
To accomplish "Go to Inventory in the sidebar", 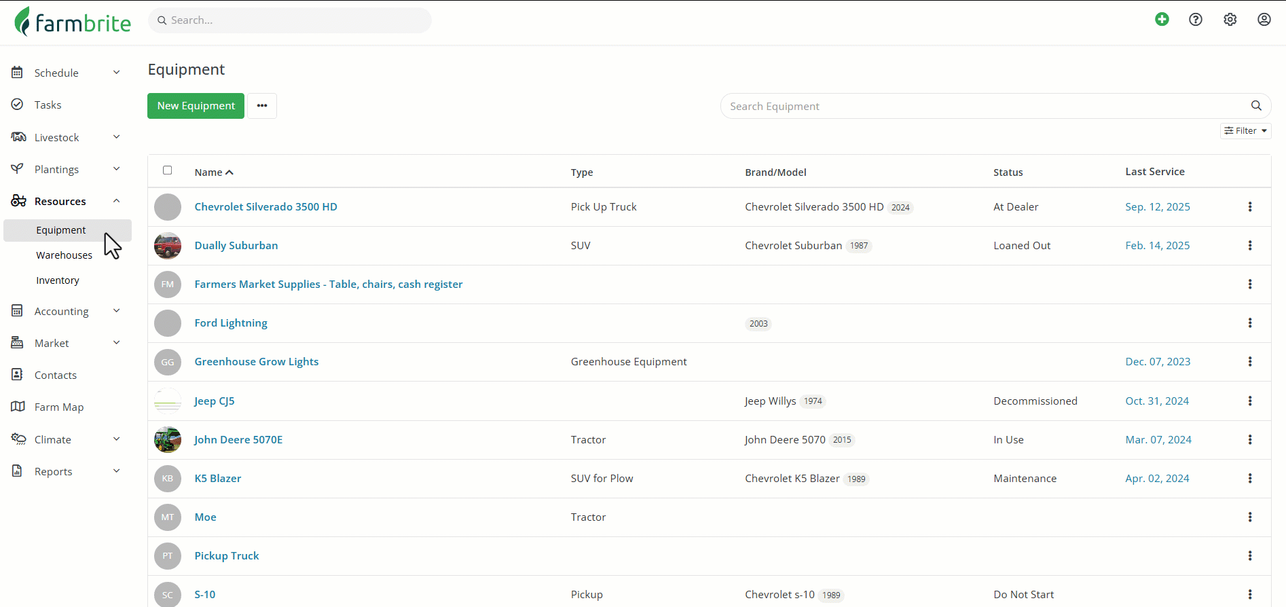I will pyautogui.click(x=58, y=280).
